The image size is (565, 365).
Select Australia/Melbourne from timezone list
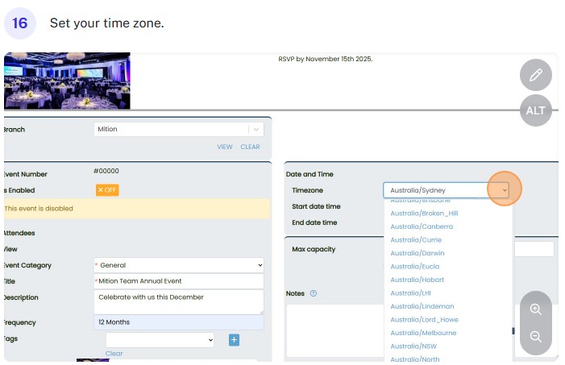point(423,333)
